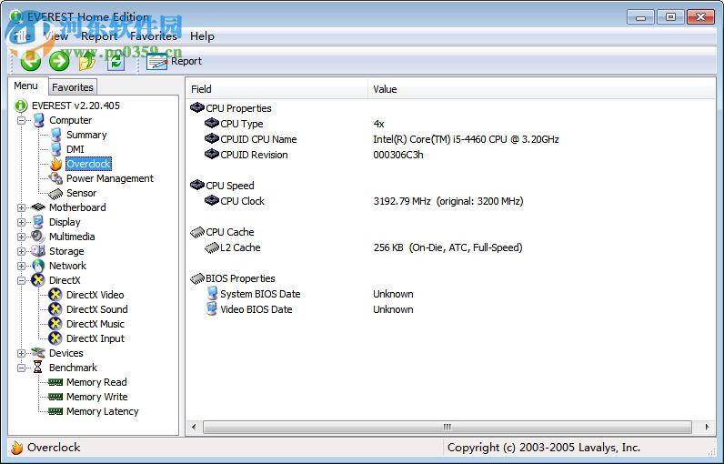Open the View menu
This screenshot has width=724, height=464.
click(x=56, y=36)
